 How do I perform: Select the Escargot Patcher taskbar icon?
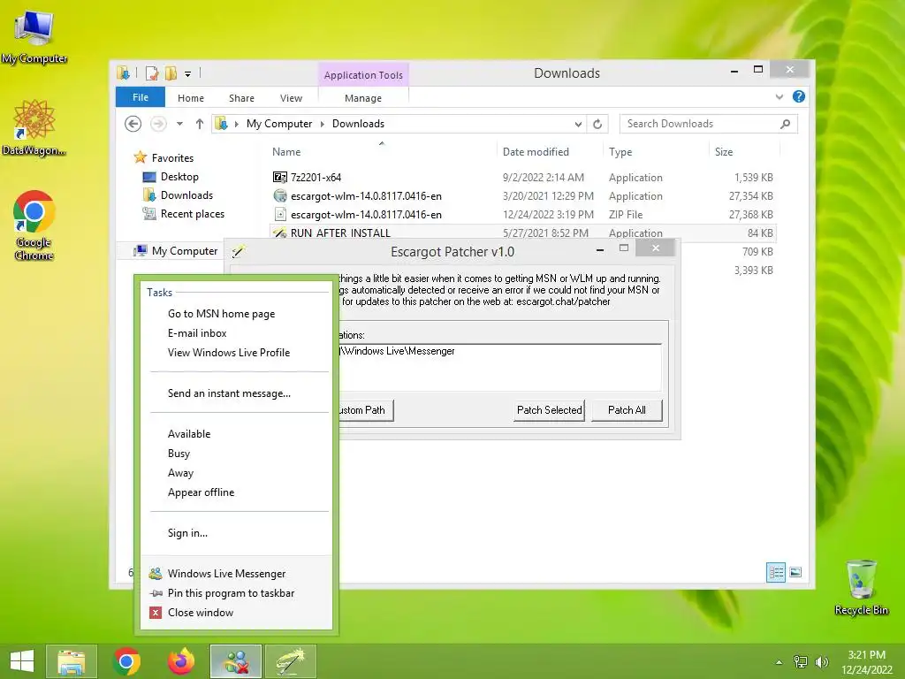(x=291, y=661)
